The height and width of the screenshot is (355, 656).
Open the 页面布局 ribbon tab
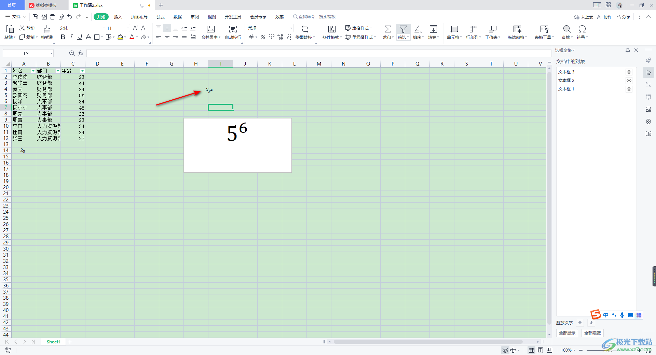pos(139,17)
